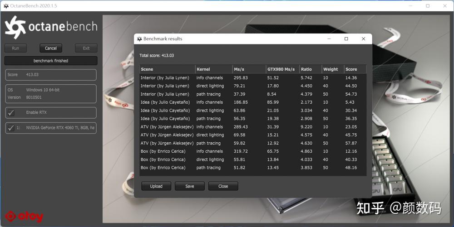The image size is (454, 227).
Task: Select Box direct lighting kernel cell
Action: pos(210,159)
